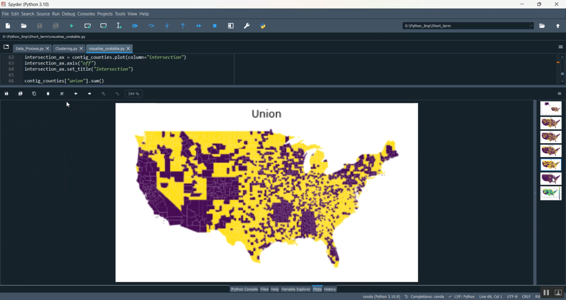
Task: Open the IPython Console pane
Action: (244, 289)
